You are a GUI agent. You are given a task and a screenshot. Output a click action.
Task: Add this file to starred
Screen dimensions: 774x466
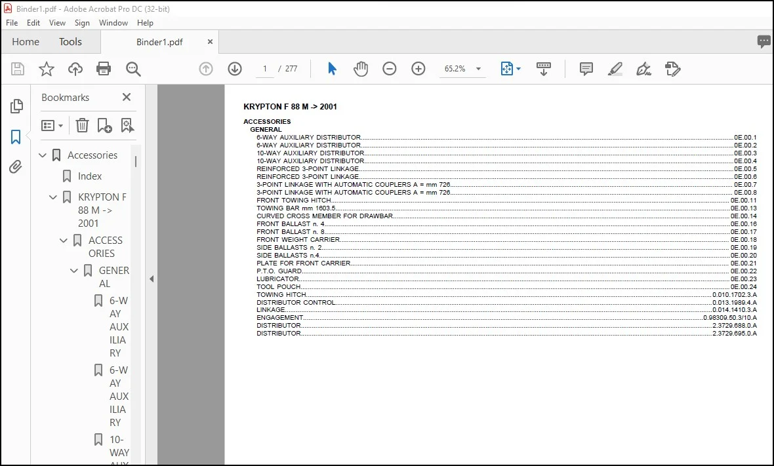tap(47, 69)
